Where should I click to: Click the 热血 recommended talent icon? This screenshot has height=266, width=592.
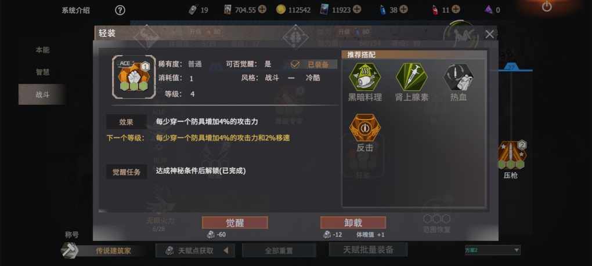pos(459,76)
